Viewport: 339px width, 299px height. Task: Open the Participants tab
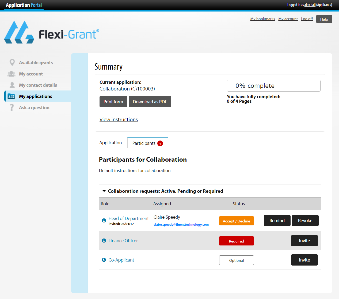pos(144,143)
